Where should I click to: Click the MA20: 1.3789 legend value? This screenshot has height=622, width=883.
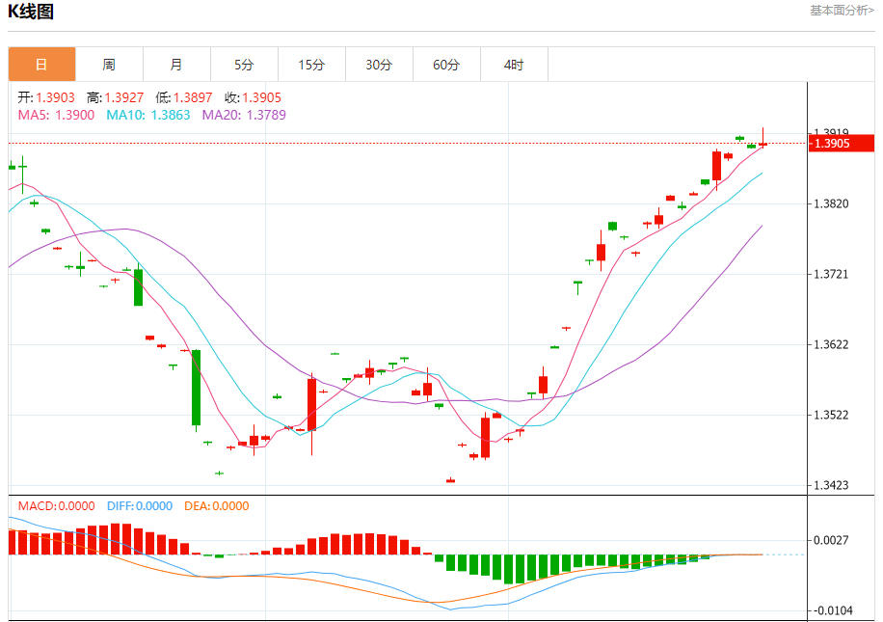click(x=244, y=115)
